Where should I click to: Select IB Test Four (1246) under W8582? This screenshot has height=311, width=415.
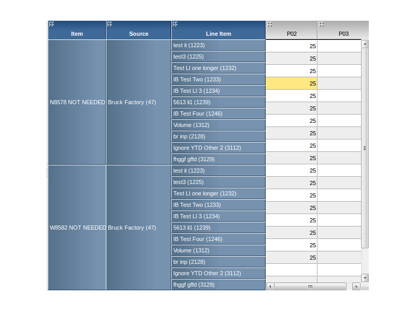pyautogui.click(x=218, y=239)
